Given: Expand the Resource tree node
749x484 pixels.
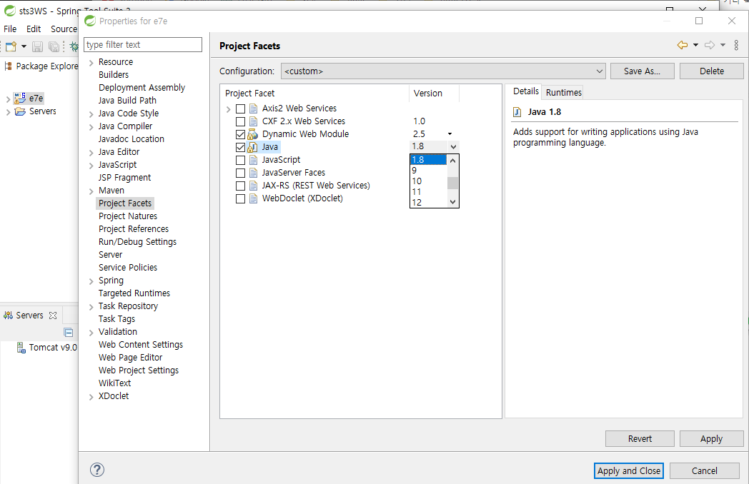Looking at the screenshot, I should (x=91, y=63).
